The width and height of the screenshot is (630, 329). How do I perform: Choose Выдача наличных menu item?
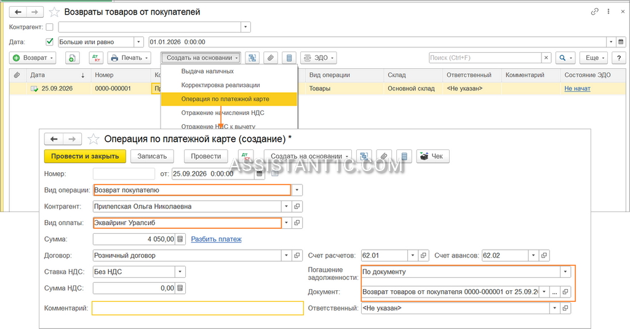[x=207, y=71]
